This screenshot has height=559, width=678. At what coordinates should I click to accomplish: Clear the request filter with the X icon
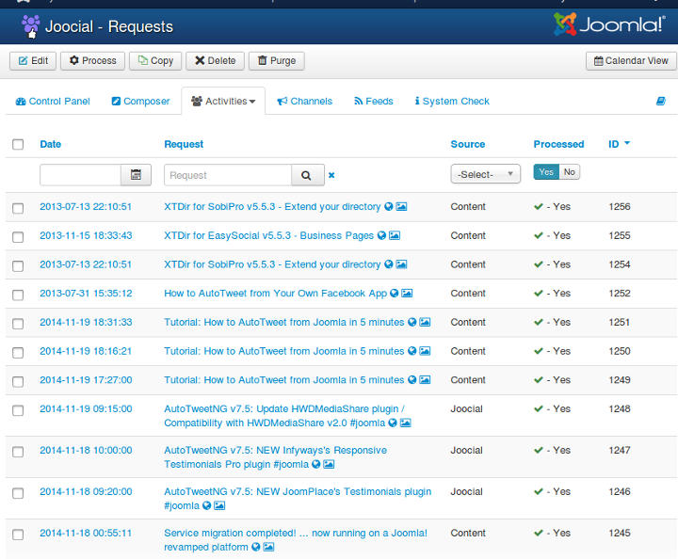[331, 175]
